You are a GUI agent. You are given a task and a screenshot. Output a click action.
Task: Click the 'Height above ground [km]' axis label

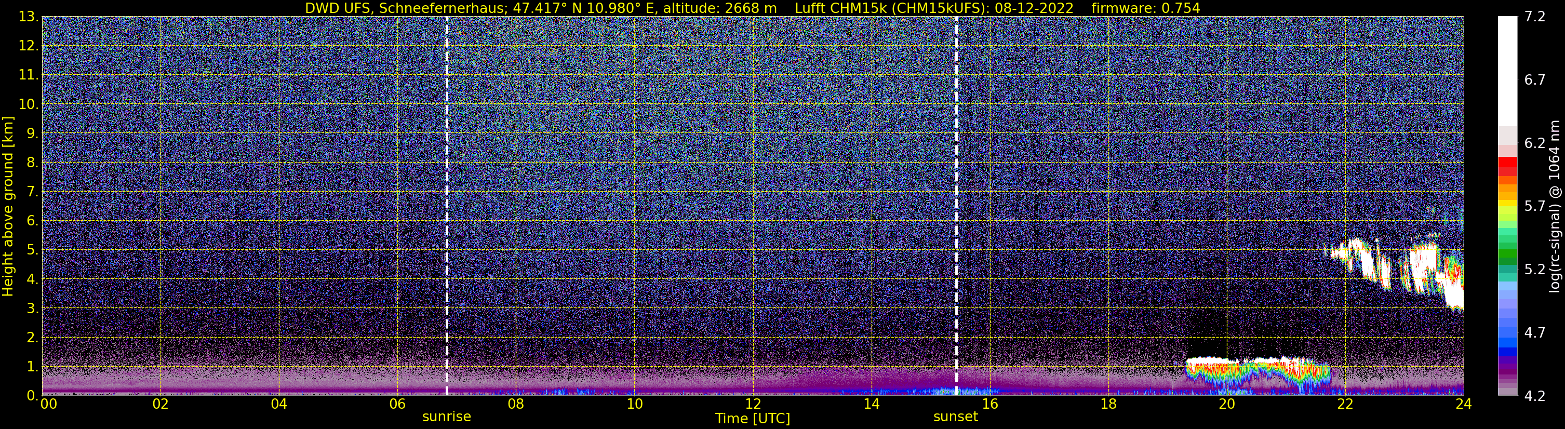coord(8,207)
